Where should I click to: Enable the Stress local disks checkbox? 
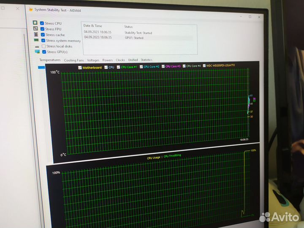coord(43,46)
